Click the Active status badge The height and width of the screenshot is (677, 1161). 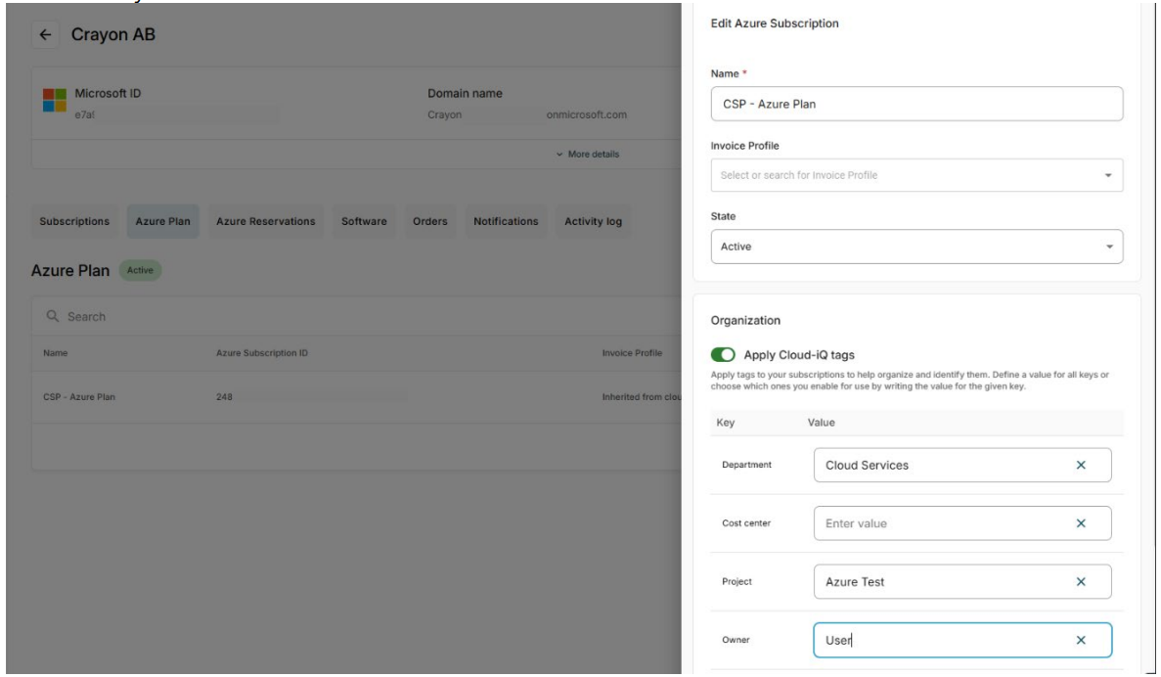click(140, 270)
